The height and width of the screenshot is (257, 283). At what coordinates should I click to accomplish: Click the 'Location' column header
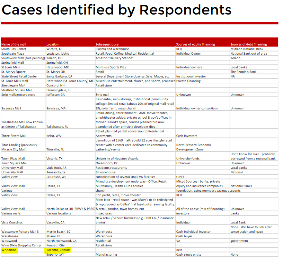[x=53, y=44]
